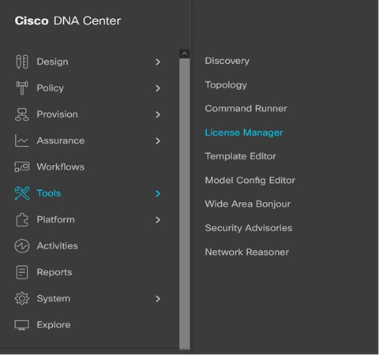View Security Advisories
Screen dimensions: 379x355
point(249,228)
